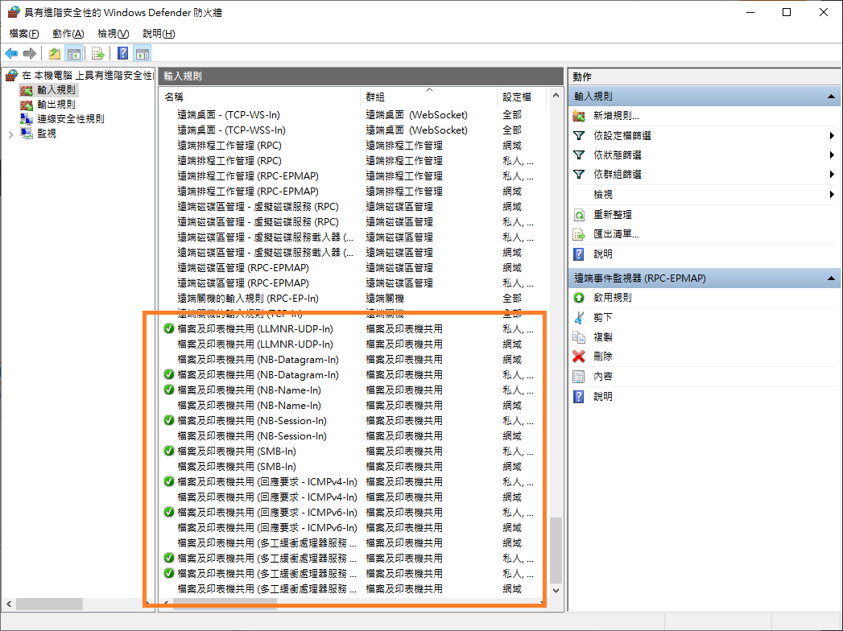
Task: Collapse the 遠端事件監視器 (RPC-EPMAP) section
Action: click(x=831, y=278)
